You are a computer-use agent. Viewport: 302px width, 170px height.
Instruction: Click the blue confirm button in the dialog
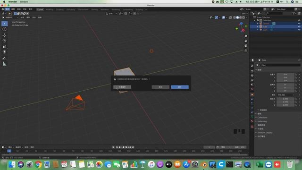click(x=180, y=87)
